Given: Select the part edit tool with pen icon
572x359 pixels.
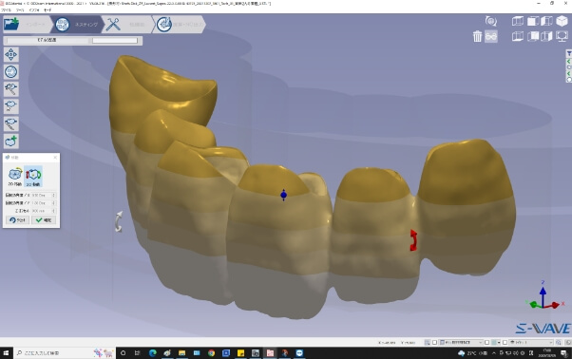Looking at the screenshot, I should click(x=11, y=123).
